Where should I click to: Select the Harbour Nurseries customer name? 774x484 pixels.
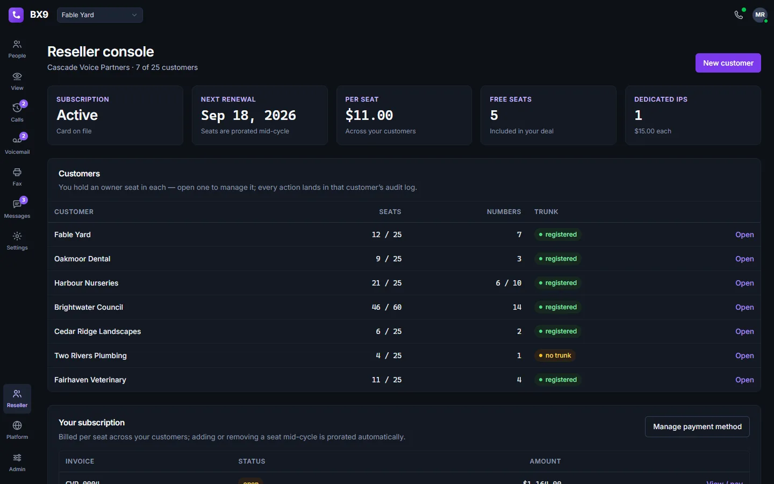click(x=86, y=283)
